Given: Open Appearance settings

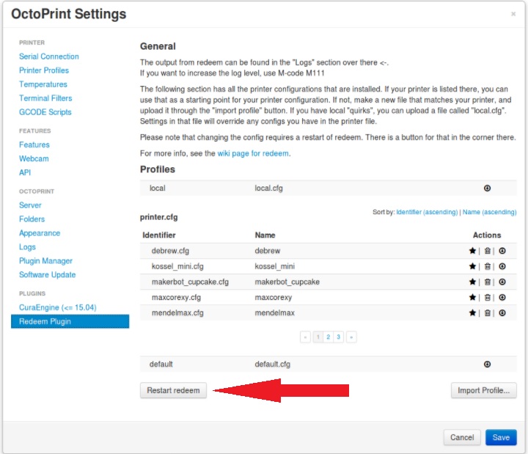Looking at the screenshot, I should pos(40,233).
